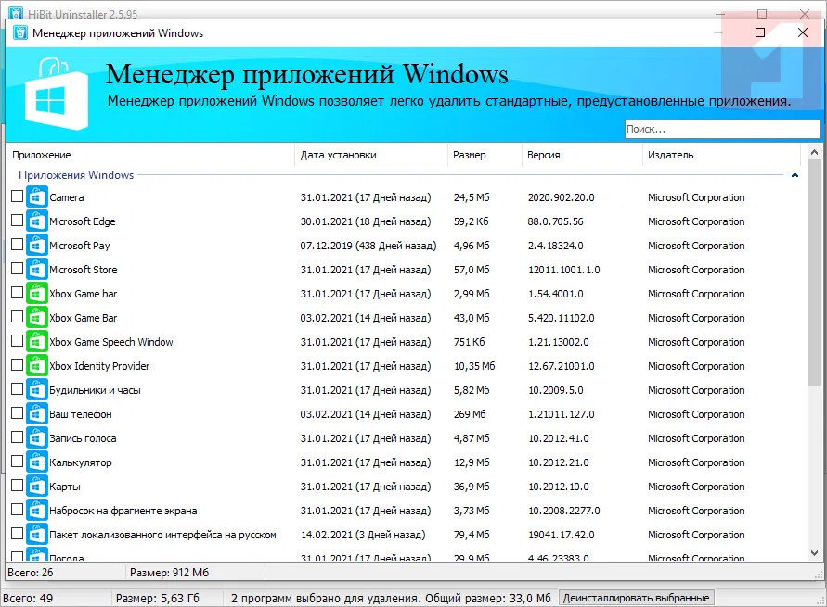The image size is (827, 607).
Task: Check the Калькулятор checkbox
Action: pyautogui.click(x=17, y=462)
